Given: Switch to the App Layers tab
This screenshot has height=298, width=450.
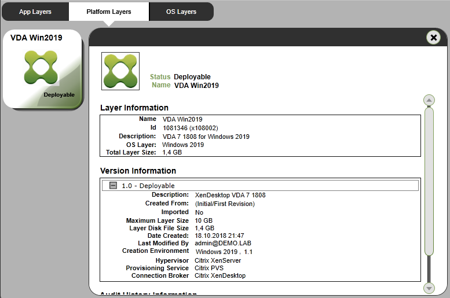Looking at the screenshot, I should (x=35, y=12).
